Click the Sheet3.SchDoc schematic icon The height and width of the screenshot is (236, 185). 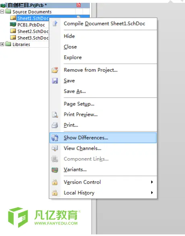click(13, 38)
